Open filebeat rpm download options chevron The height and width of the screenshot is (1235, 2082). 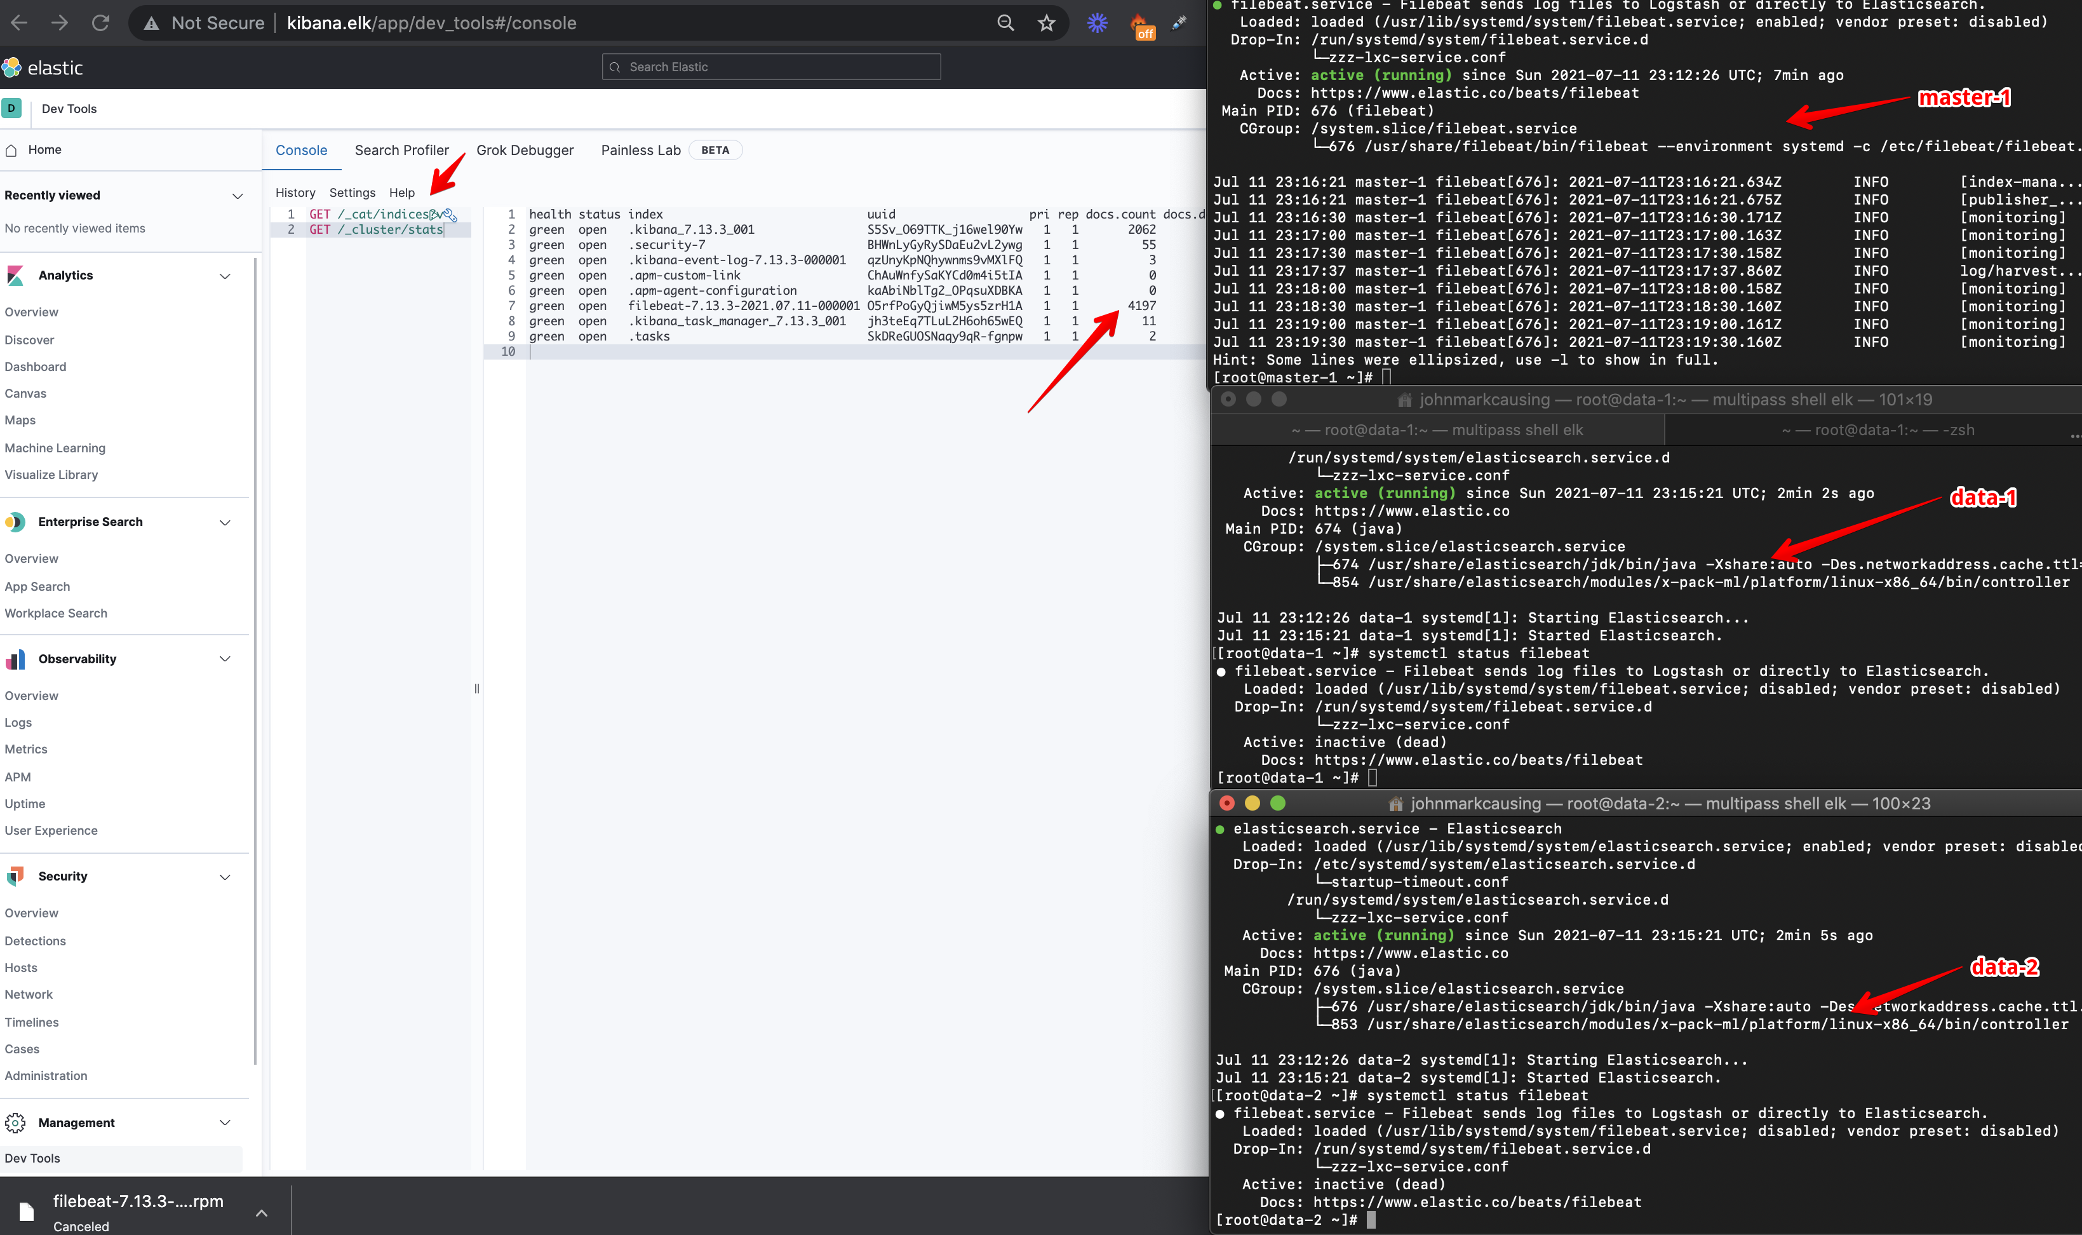pyautogui.click(x=261, y=1213)
